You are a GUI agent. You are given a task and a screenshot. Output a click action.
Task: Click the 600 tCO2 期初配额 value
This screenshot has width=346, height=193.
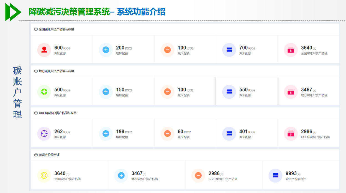[62, 48]
